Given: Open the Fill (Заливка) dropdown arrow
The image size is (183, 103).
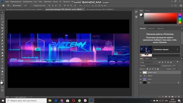Looking at the screenshot, I should point(177,69).
